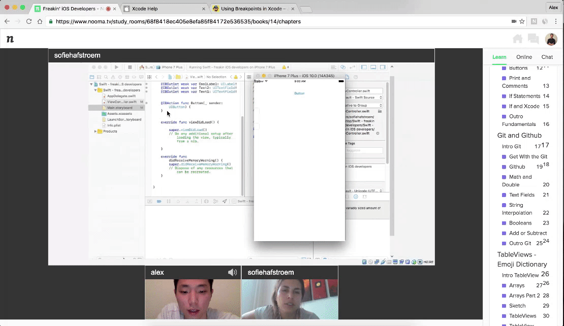Open the Xcode assistant editor icon
The height and width of the screenshot is (326, 564).
click(x=343, y=67)
